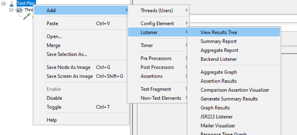The width and height of the screenshot is (297, 135).
Task: Select View Results Tree listener
Action: 219,32
